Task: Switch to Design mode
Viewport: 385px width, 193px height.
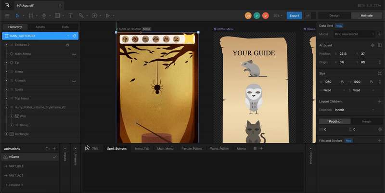Action: point(334,15)
